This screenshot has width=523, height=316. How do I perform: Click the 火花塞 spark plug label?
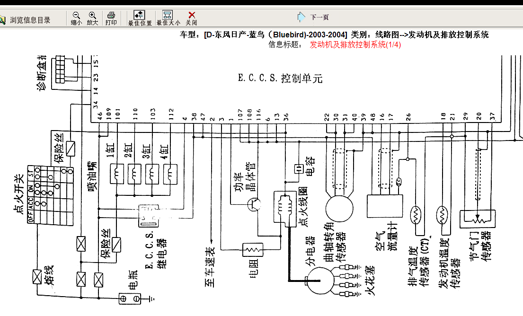[x=370, y=281]
